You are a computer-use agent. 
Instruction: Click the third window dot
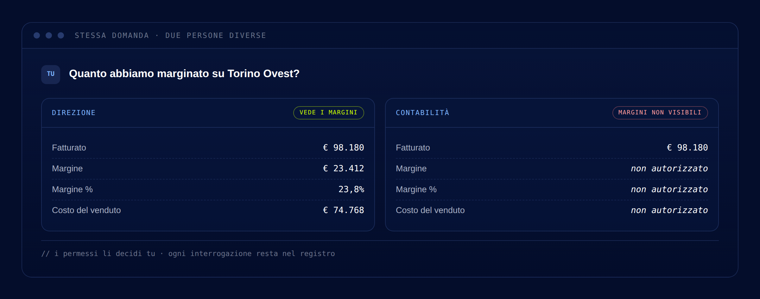(61, 35)
